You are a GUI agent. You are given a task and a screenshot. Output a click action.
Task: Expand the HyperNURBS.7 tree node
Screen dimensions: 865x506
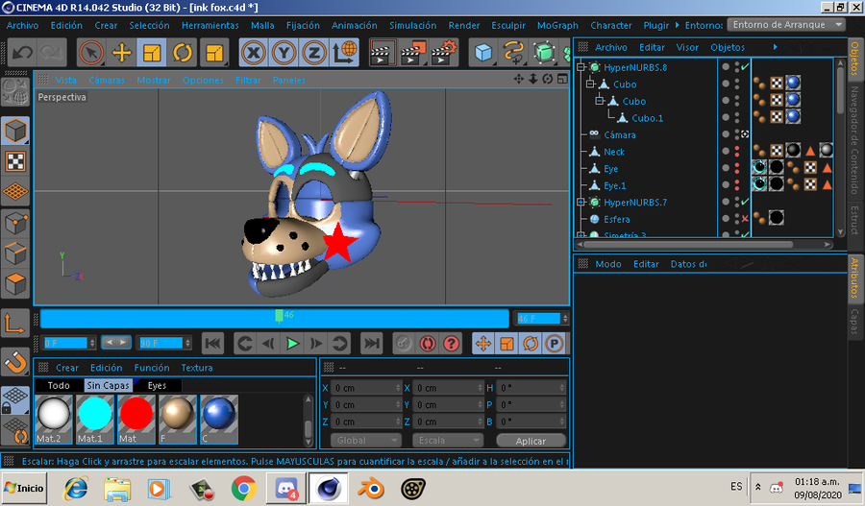tap(581, 203)
